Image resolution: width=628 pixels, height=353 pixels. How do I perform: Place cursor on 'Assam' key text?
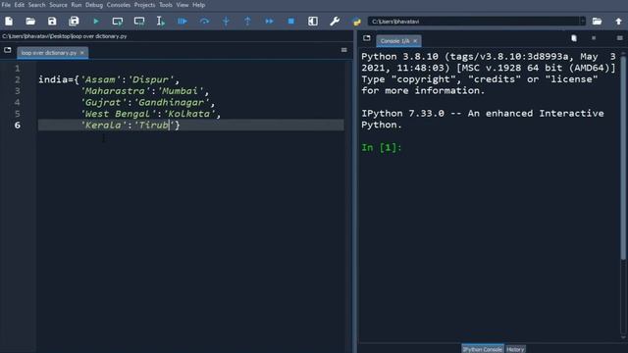pyautogui.click(x=100, y=79)
